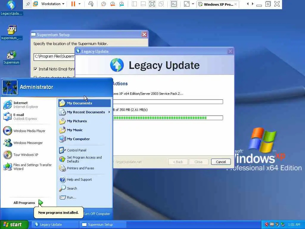Click the download progress bar in Legacy Update
The image size is (305, 229).
tap(168, 117)
